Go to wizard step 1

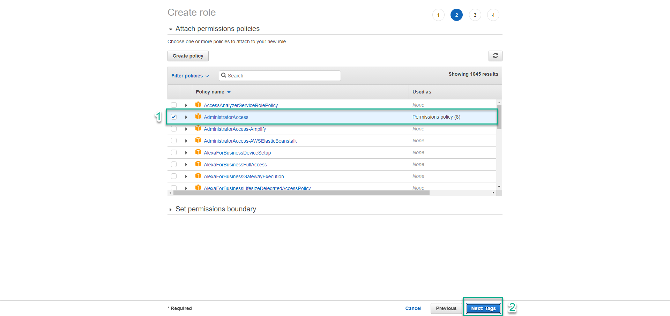[438, 15]
